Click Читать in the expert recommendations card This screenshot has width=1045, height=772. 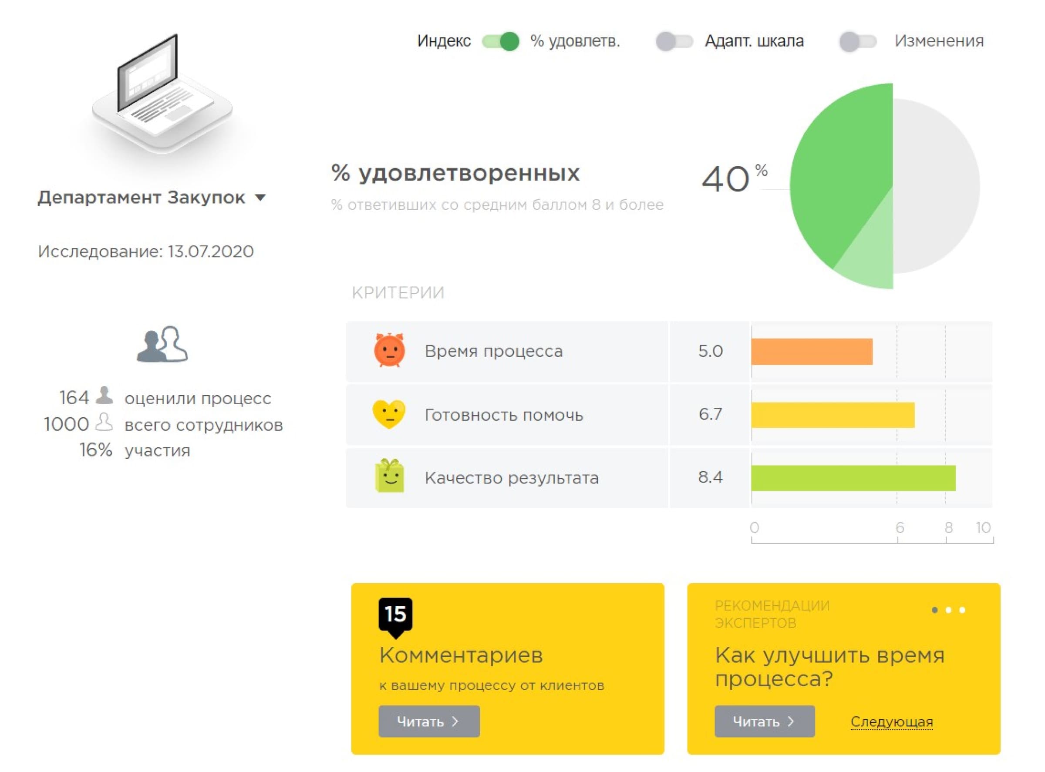click(765, 721)
